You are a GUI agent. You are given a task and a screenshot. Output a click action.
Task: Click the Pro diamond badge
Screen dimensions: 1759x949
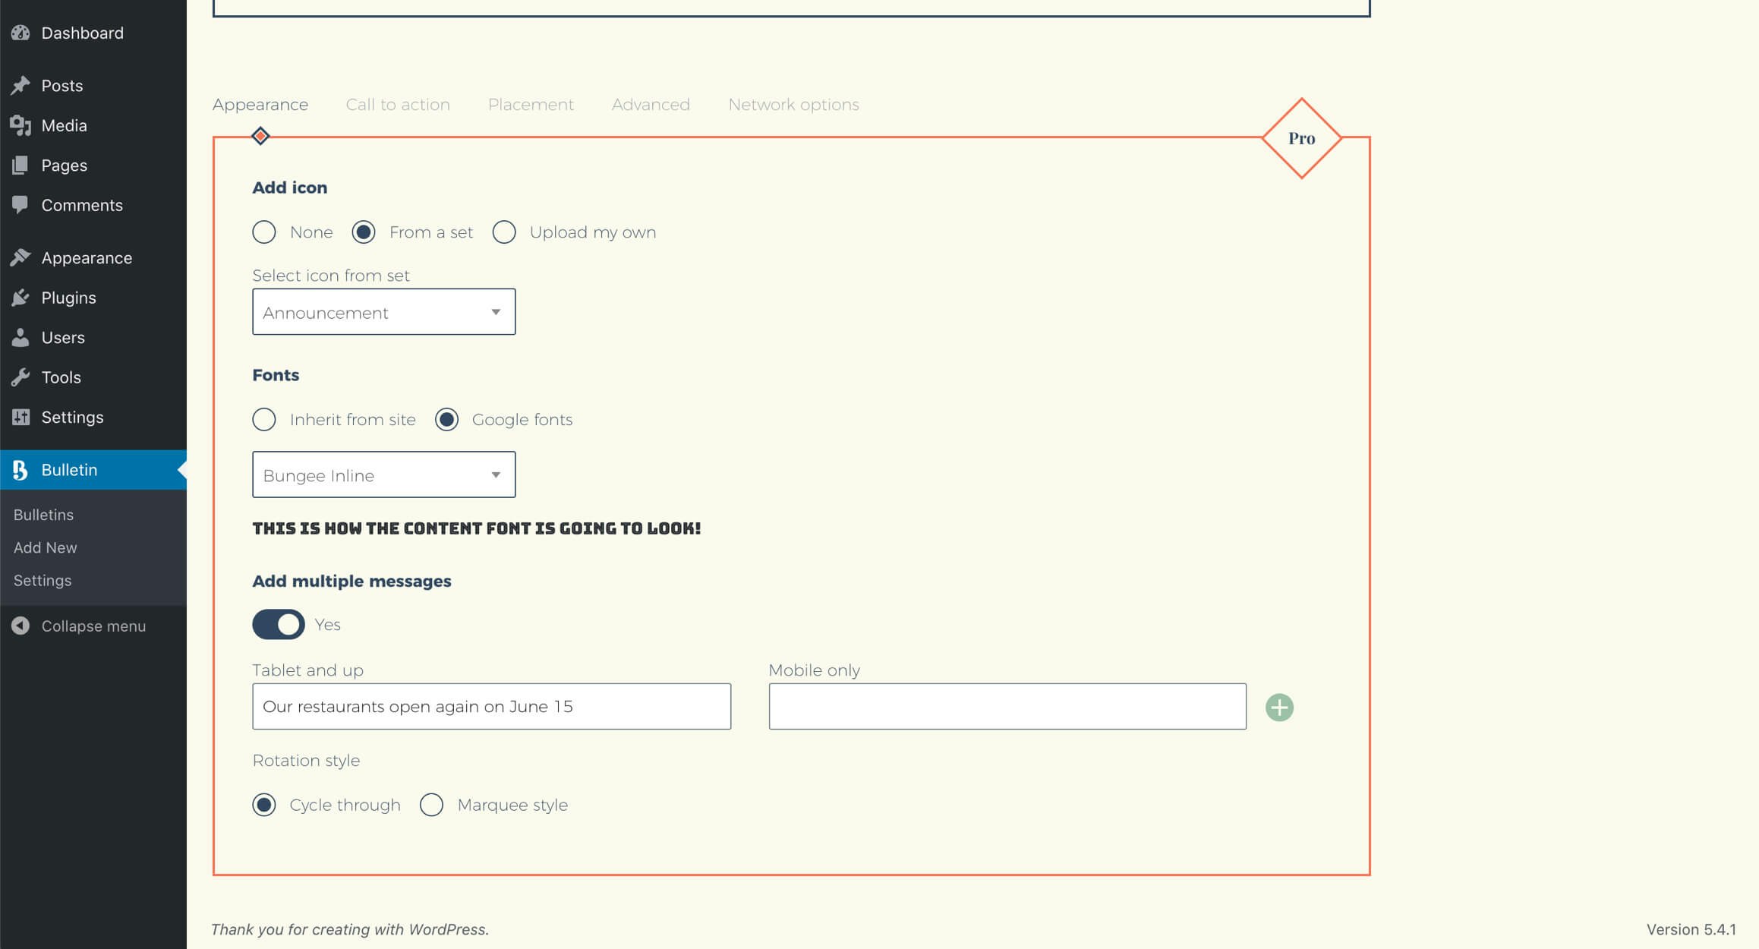(1301, 138)
